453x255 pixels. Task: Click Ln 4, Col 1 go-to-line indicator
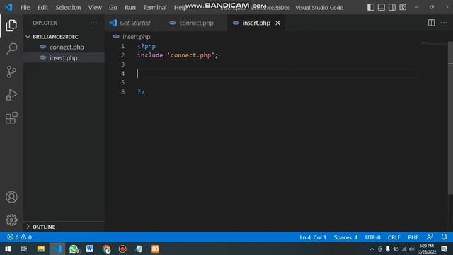pyautogui.click(x=313, y=237)
